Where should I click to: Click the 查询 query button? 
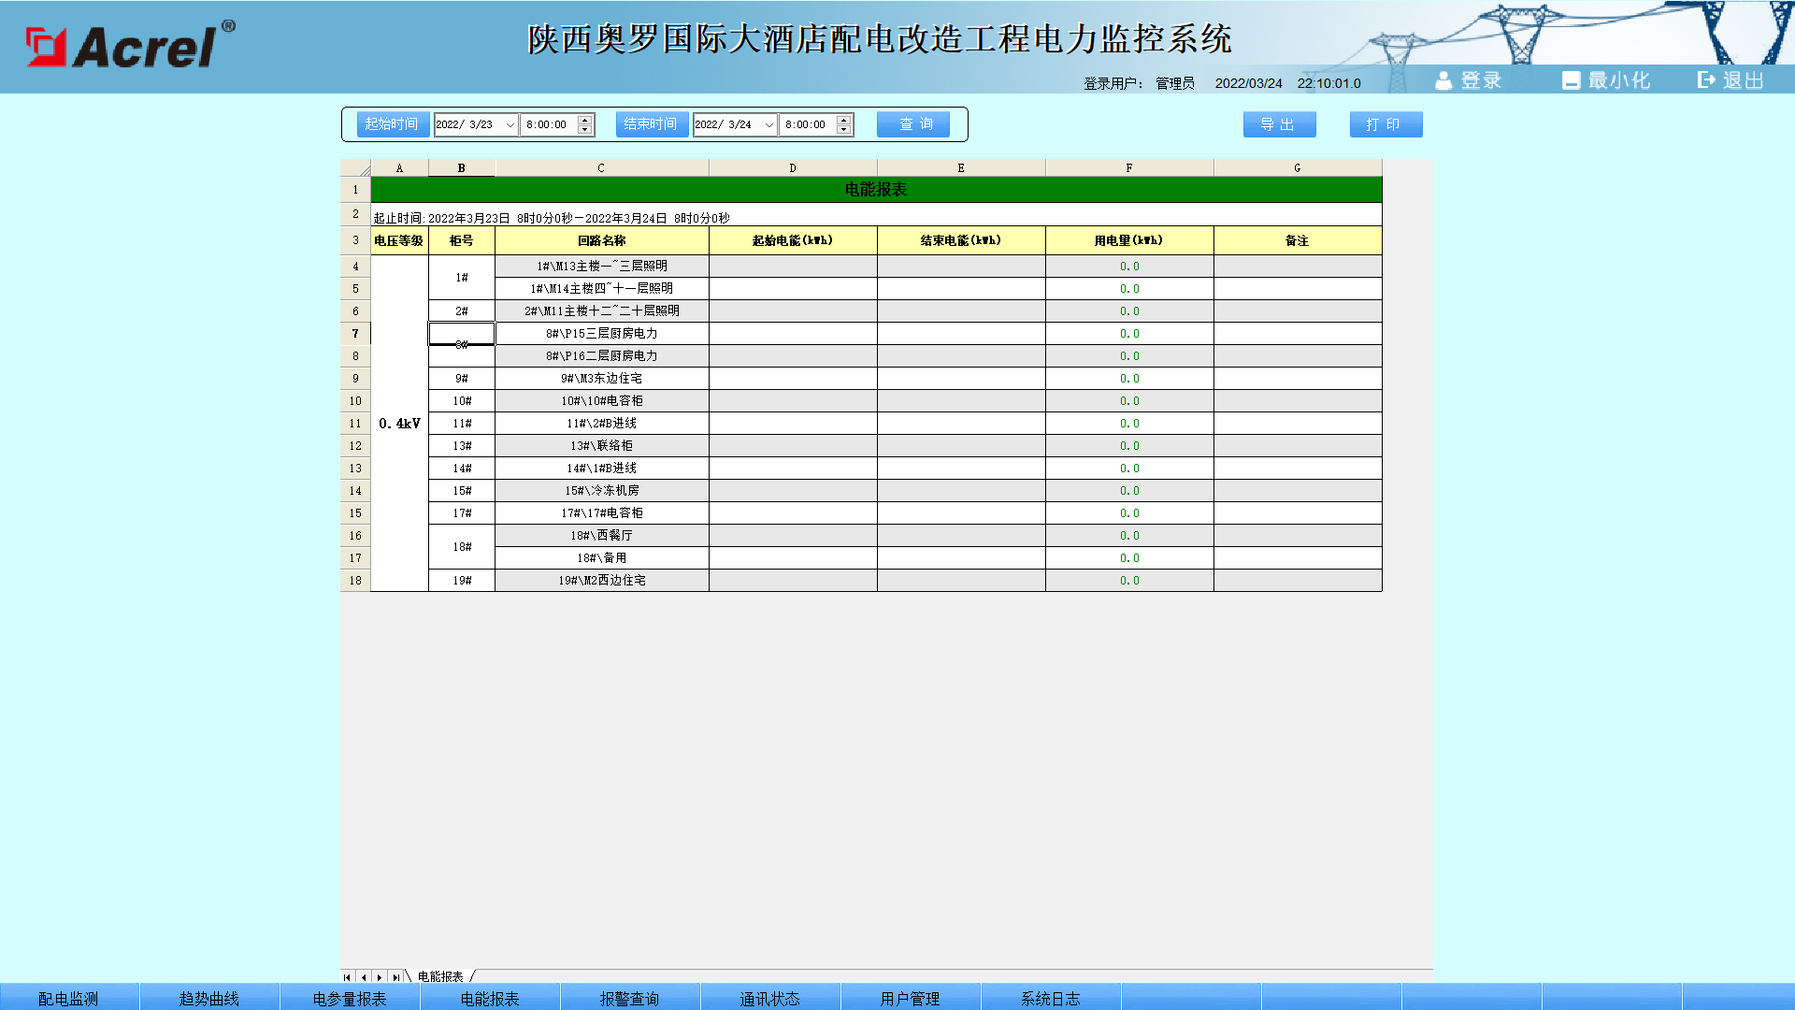[913, 124]
